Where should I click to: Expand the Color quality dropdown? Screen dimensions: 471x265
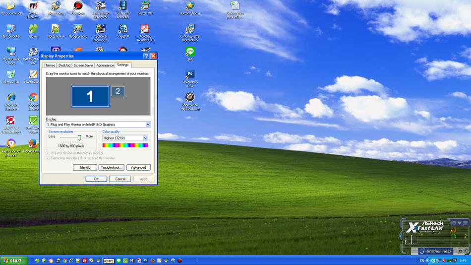(x=145, y=138)
